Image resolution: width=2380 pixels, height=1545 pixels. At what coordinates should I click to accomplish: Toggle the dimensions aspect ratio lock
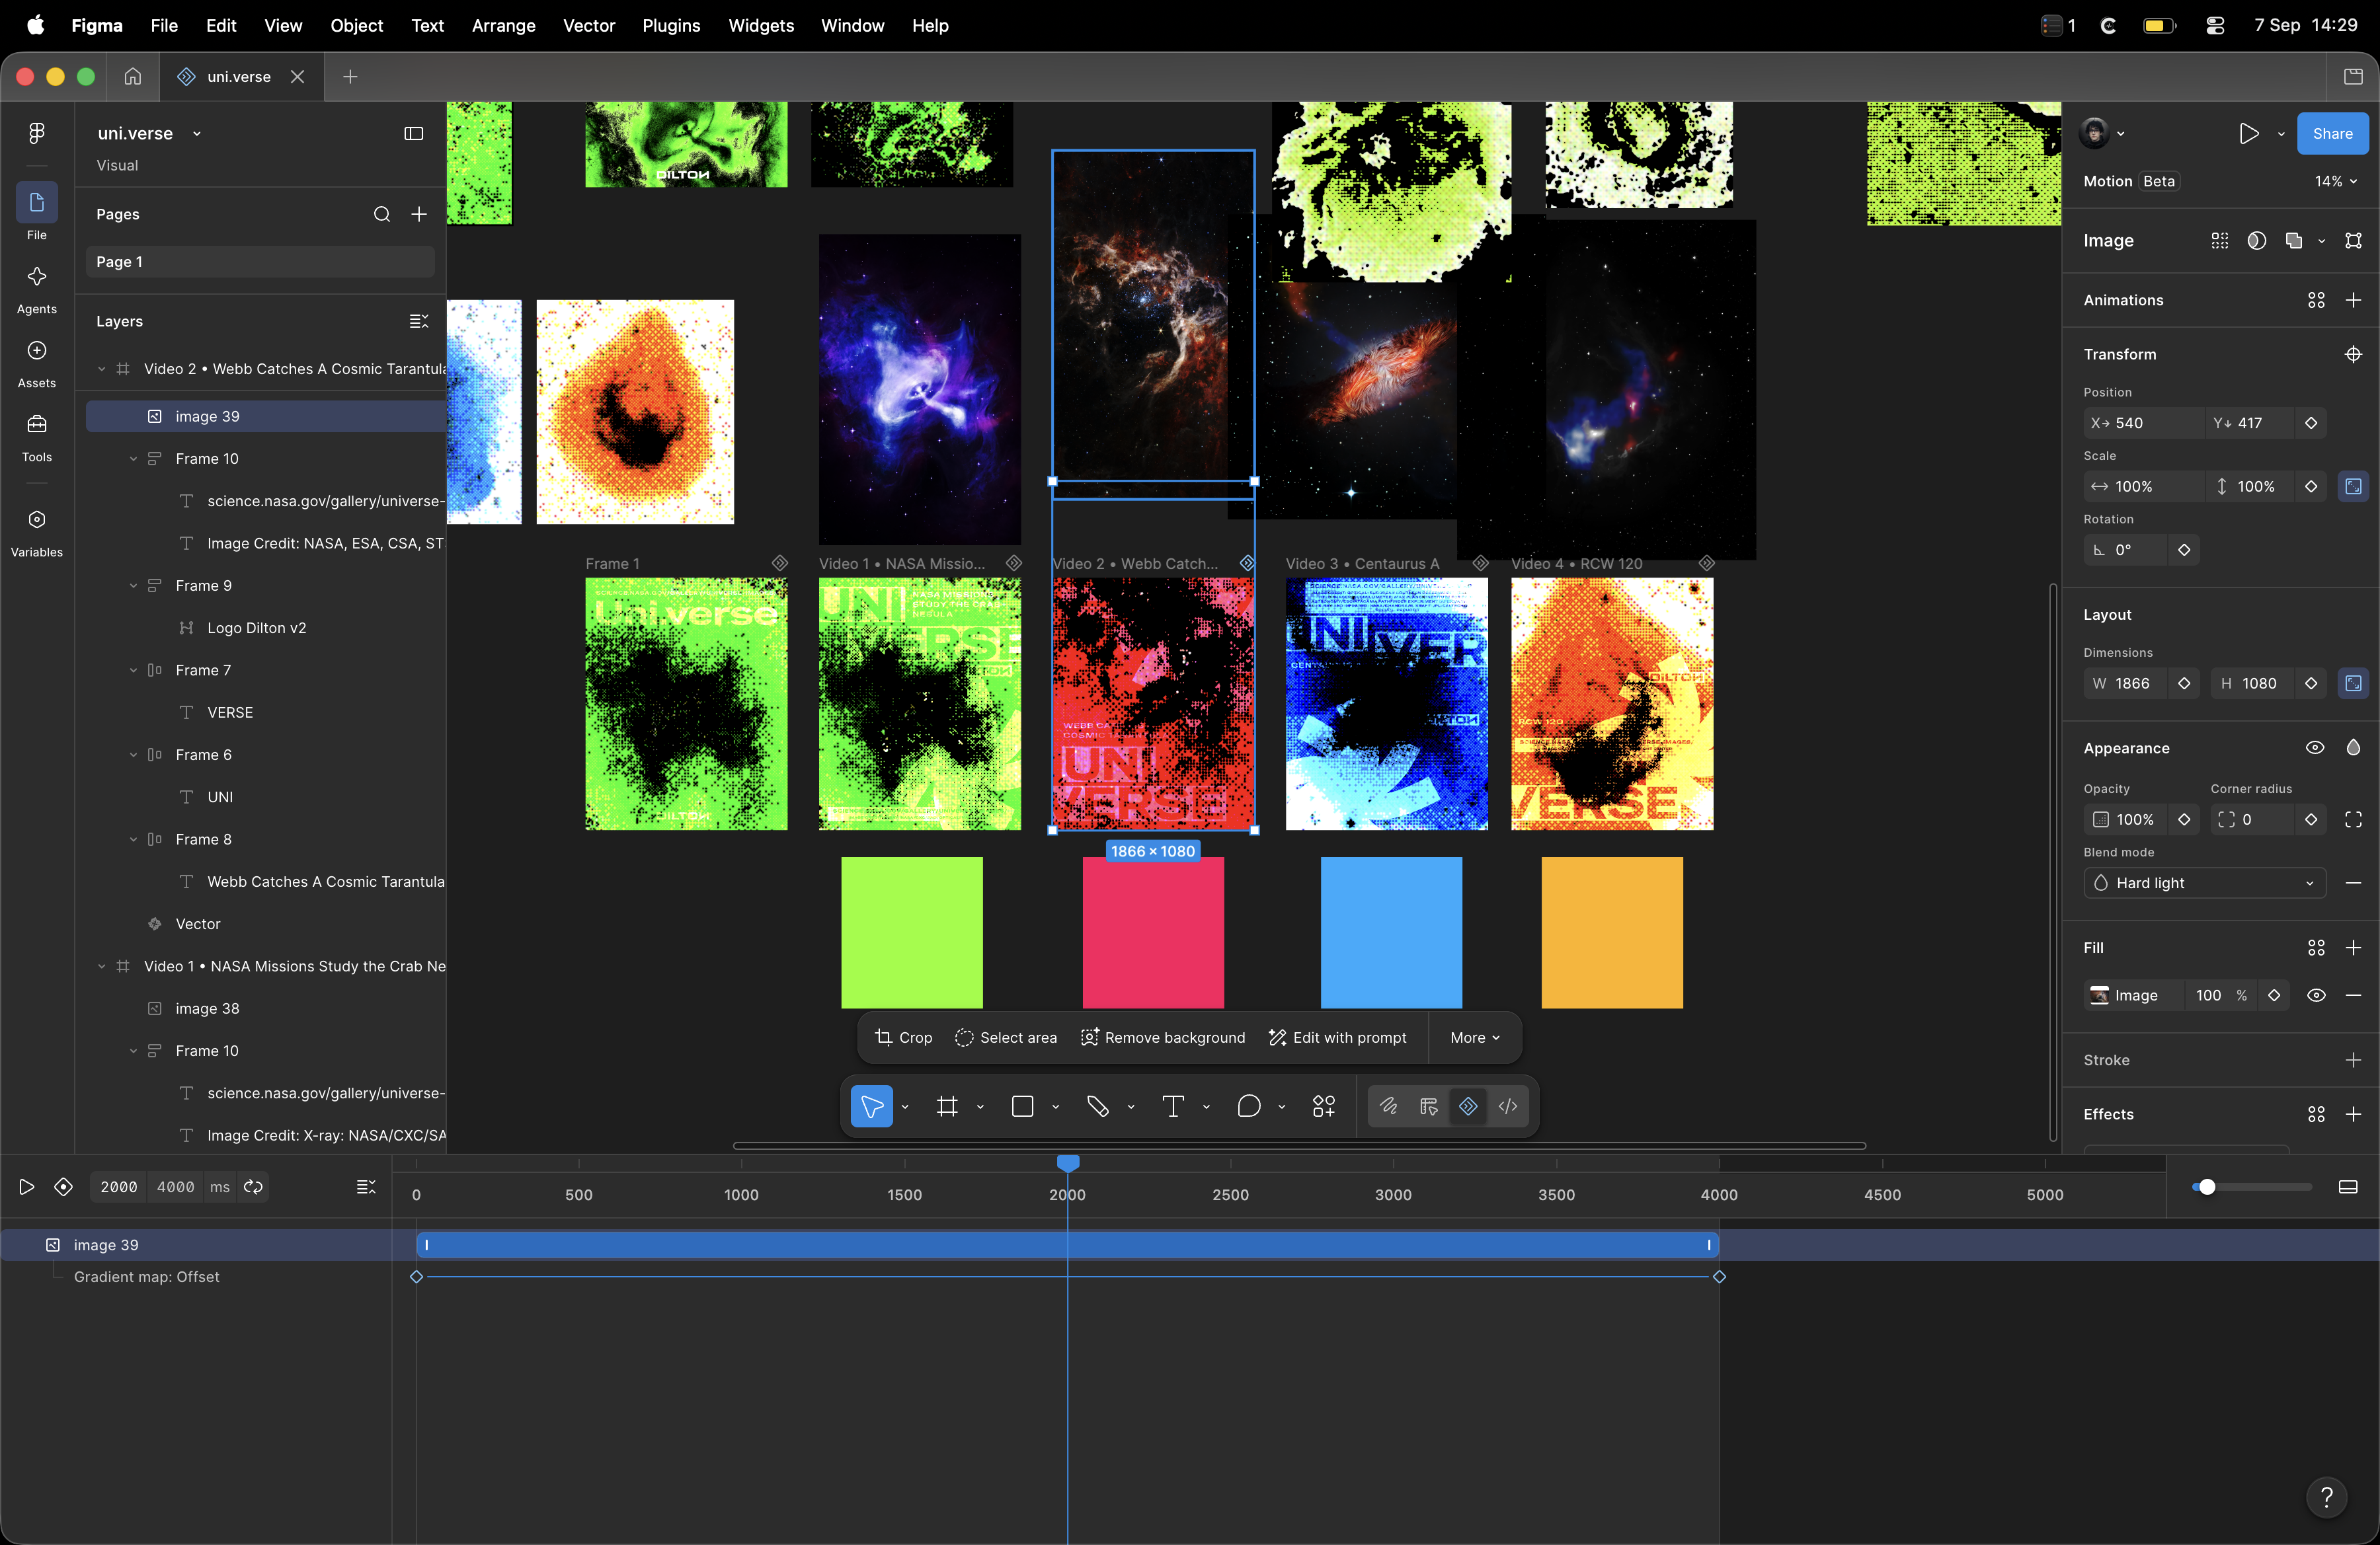tap(2353, 683)
